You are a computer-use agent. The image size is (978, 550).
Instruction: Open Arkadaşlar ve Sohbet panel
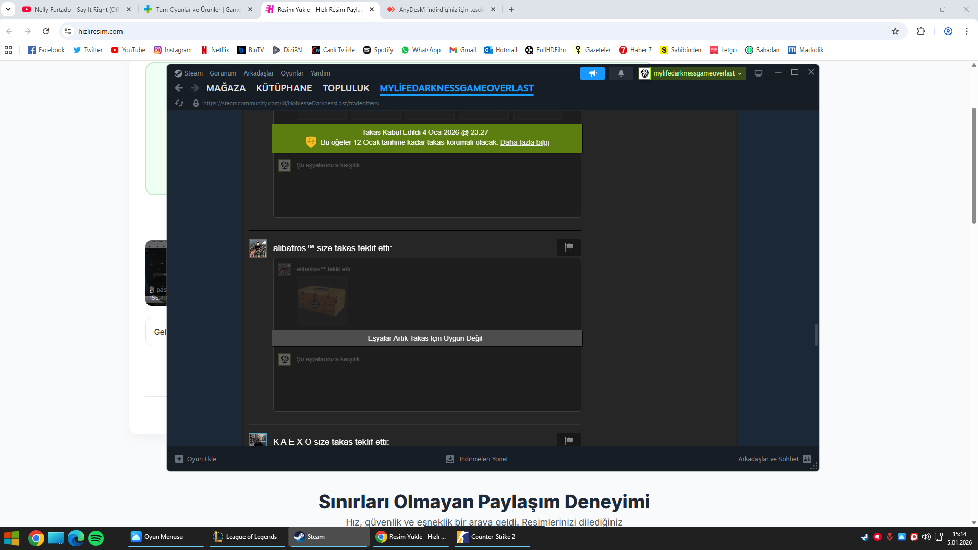point(774,459)
